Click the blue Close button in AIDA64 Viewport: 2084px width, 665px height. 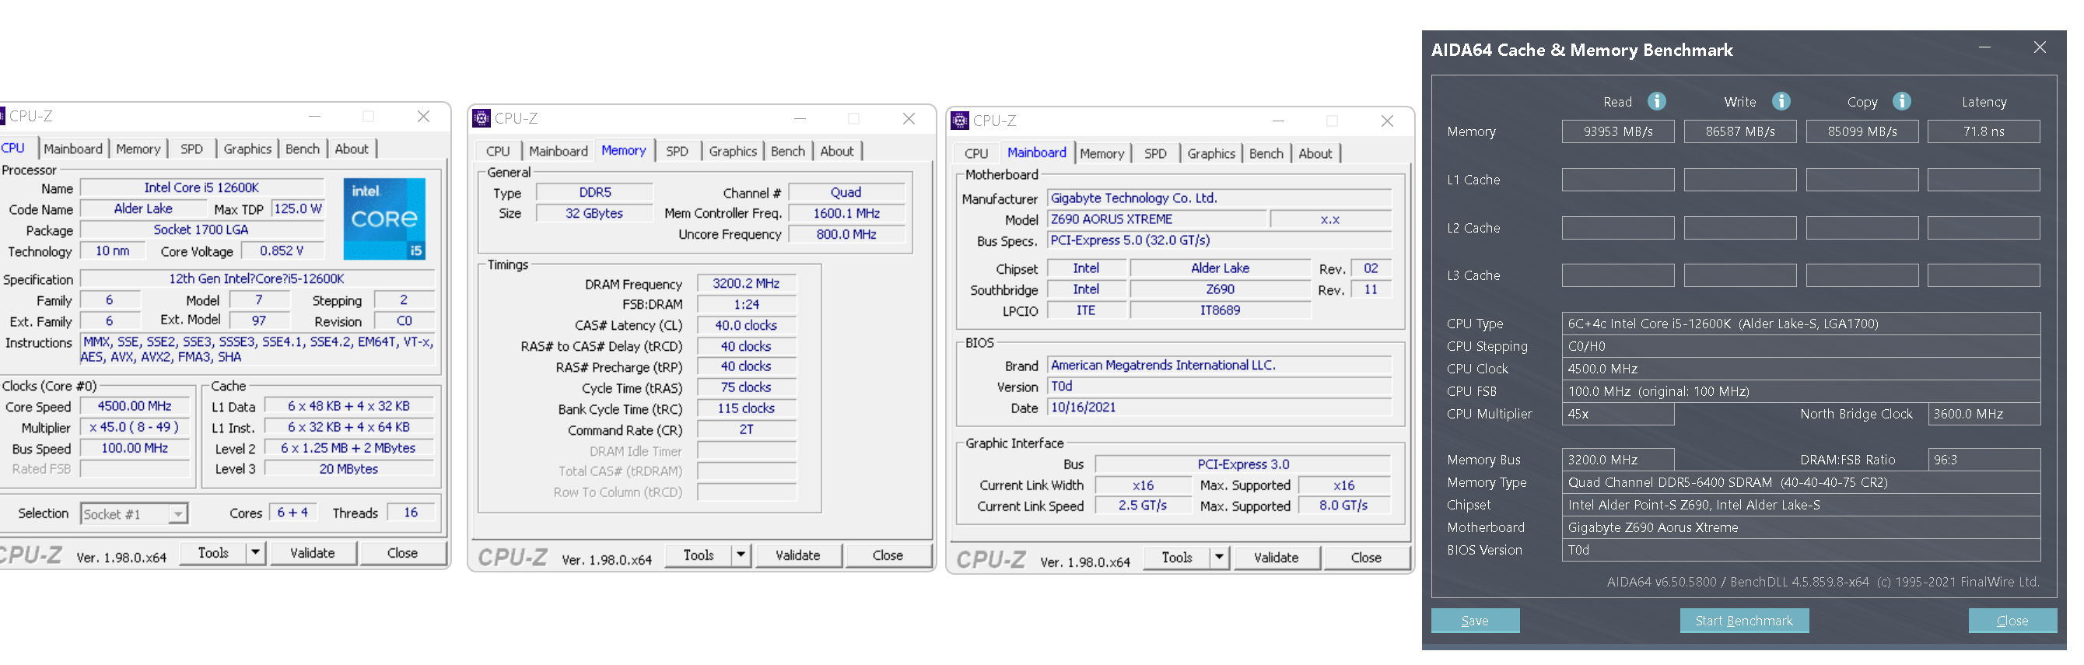tap(2012, 621)
